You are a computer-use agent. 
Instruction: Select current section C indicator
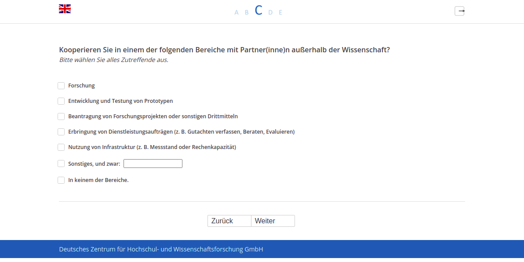[258, 11]
